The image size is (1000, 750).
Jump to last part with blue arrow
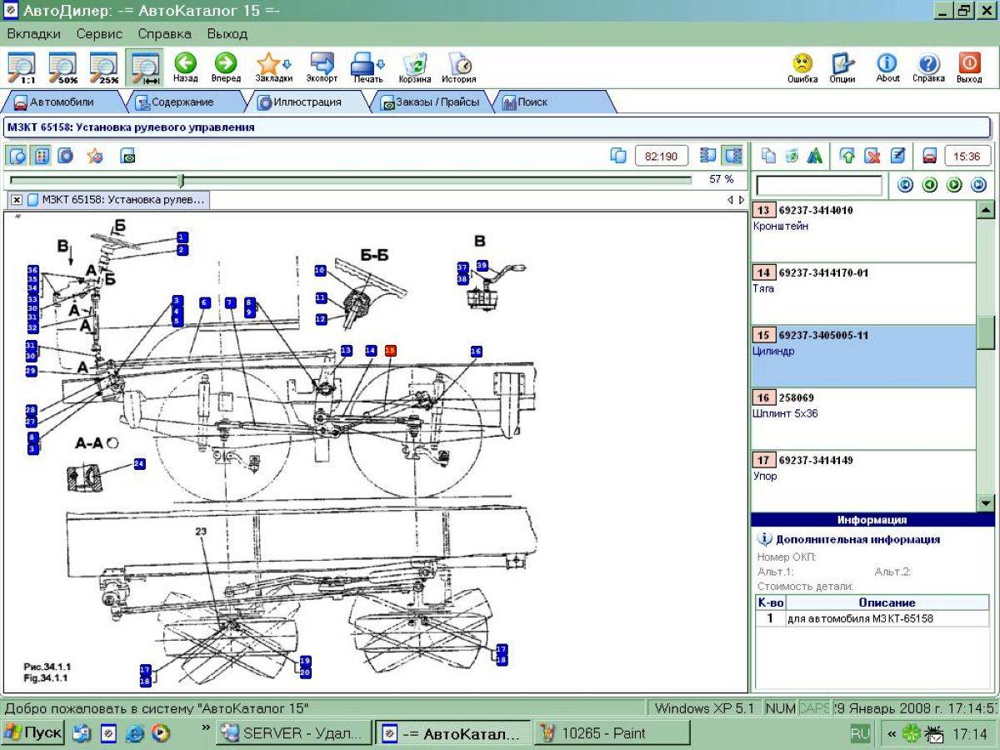click(x=978, y=185)
